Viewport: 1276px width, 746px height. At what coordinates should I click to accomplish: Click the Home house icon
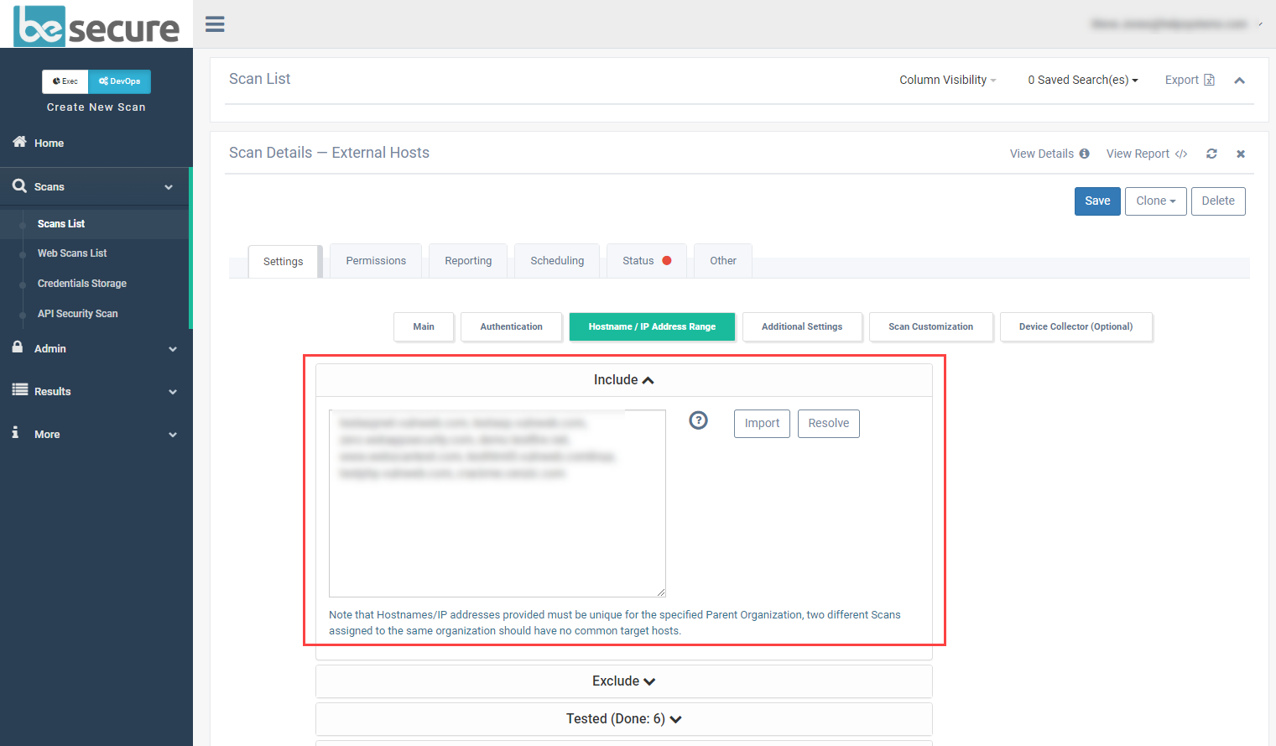tap(19, 142)
